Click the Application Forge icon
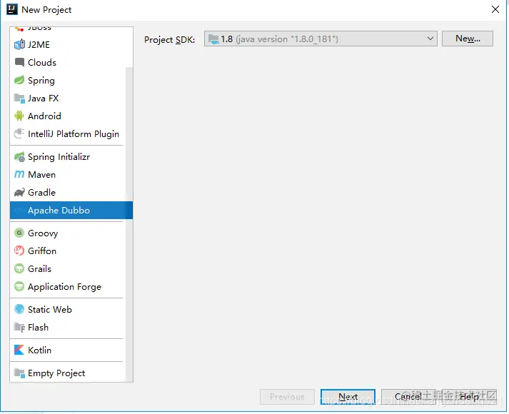Viewport: 509px width, 414px height. (19, 286)
